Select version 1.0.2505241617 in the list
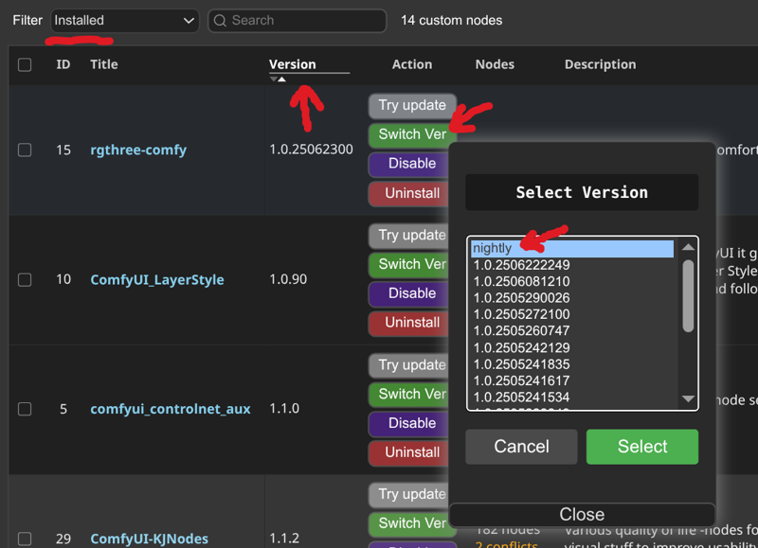Image resolution: width=758 pixels, height=548 pixels. coord(572,380)
